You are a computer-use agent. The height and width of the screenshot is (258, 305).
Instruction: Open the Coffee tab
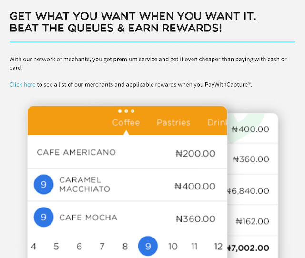126,123
